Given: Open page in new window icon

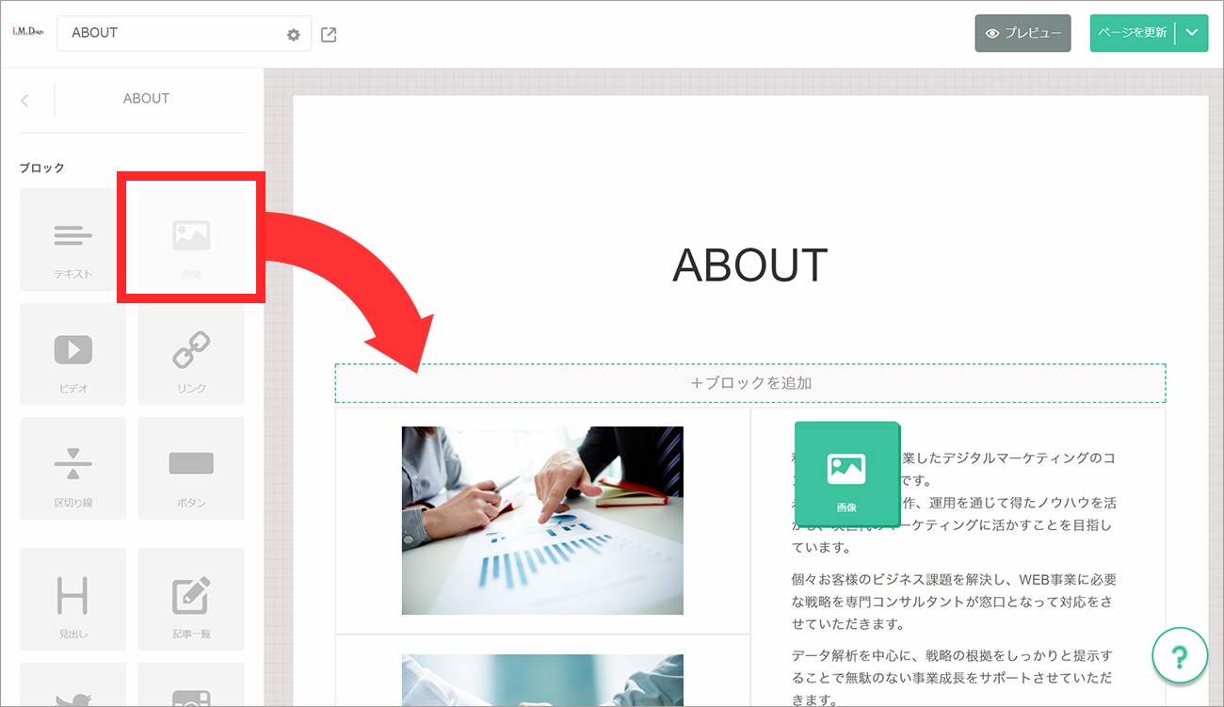Looking at the screenshot, I should 329,35.
